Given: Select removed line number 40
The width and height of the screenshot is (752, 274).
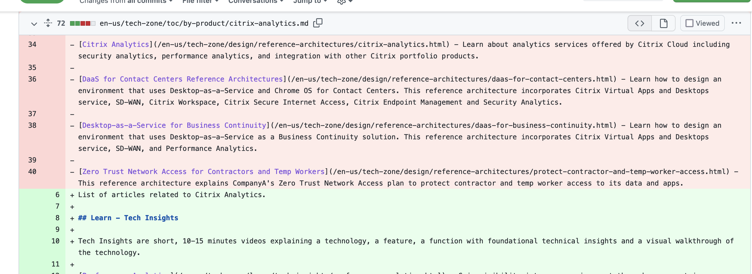Looking at the screenshot, I should pos(32,172).
